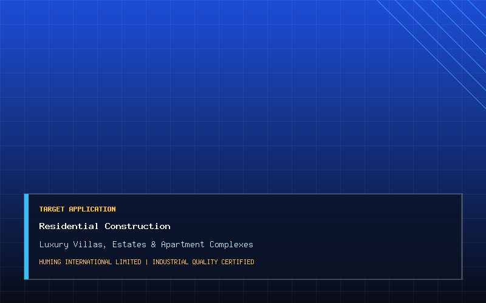Click the word Construction in heading
Image resolution: width=486 pixels, height=303 pixels.
[x=138, y=226]
